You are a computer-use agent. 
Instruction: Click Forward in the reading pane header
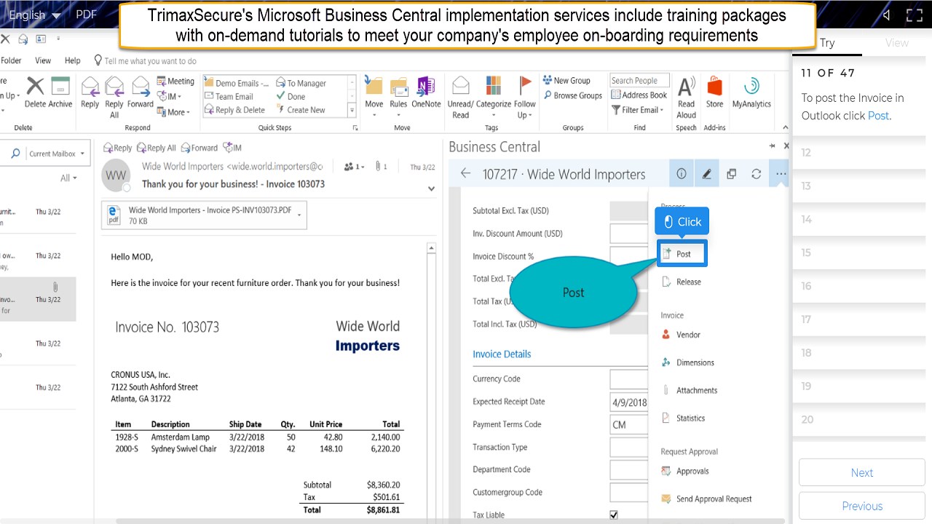pos(200,148)
